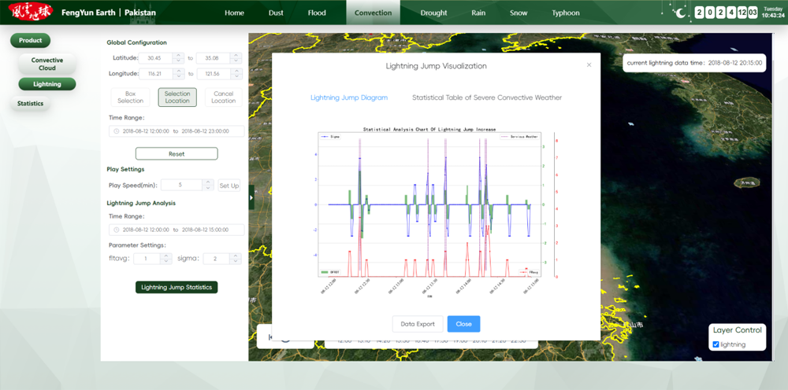Screen dimensions: 788x390
Task: Adjust the Play Speed stepper arrows
Action: (208, 185)
